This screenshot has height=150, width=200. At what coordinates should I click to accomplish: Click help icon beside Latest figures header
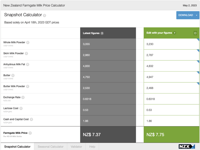point(102,33)
